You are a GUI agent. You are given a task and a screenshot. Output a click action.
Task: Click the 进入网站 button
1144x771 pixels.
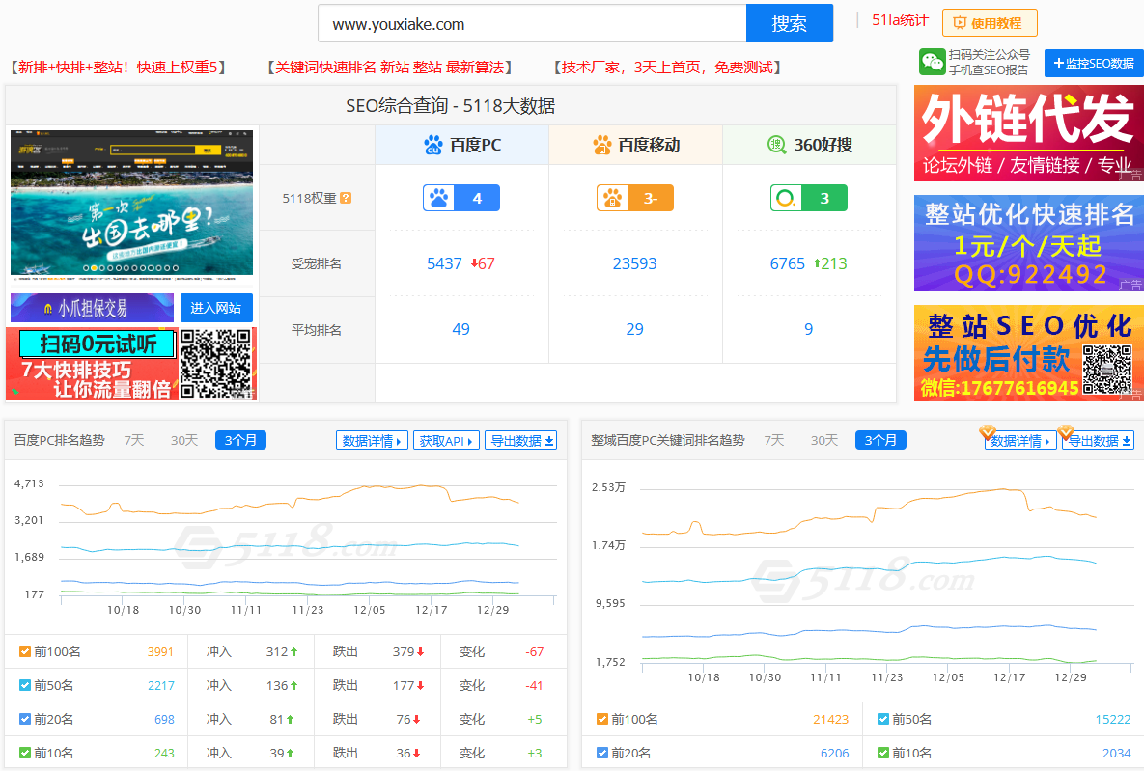point(216,308)
